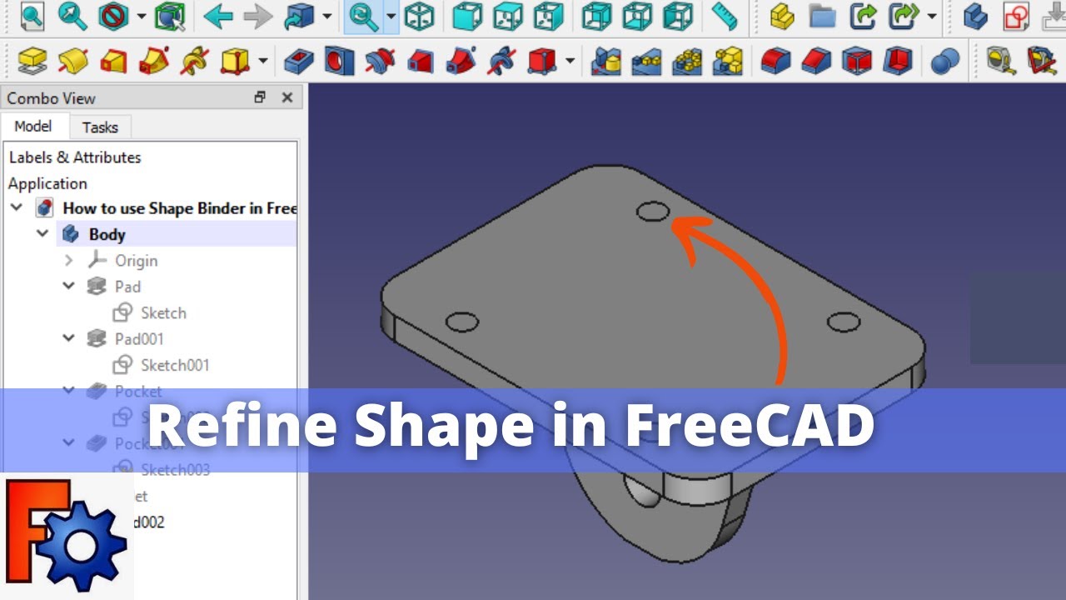Viewport: 1066px width, 600px height.
Task: Select the Draft tool icon
Action: (856, 60)
